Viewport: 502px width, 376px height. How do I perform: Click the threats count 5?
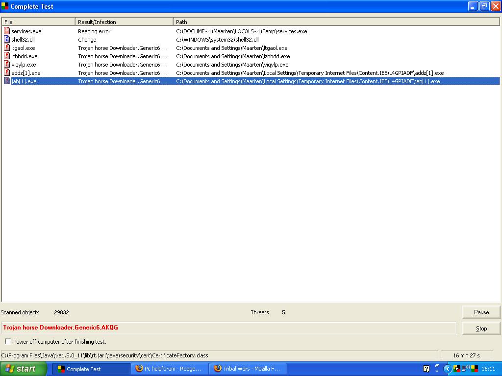click(x=283, y=312)
